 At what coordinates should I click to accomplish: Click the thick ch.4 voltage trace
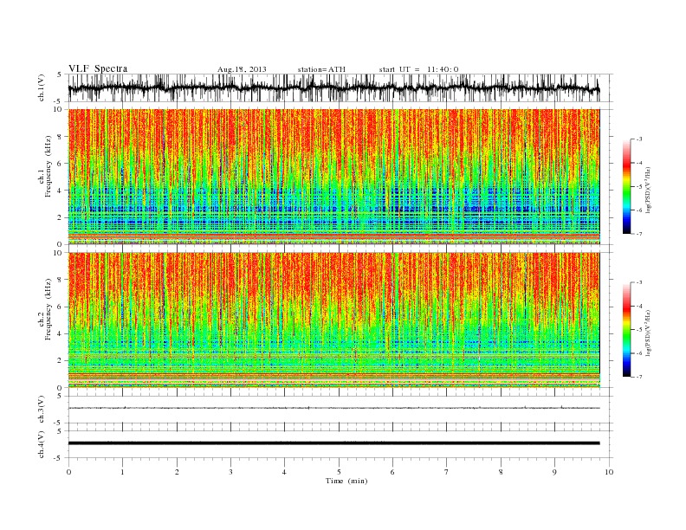tap(333, 443)
